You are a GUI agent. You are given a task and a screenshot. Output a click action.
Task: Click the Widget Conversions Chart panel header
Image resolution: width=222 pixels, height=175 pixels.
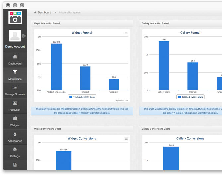pos(82,129)
